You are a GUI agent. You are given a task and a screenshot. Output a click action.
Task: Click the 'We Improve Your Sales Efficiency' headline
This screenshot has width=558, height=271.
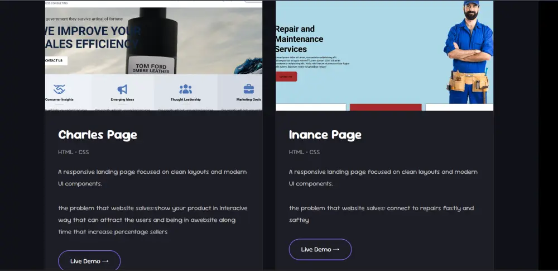tap(93, 37)
